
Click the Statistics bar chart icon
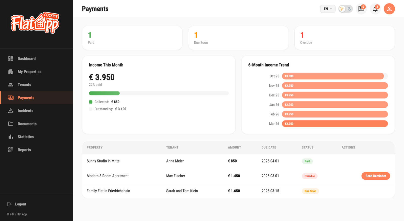click(x=11, y=137)
